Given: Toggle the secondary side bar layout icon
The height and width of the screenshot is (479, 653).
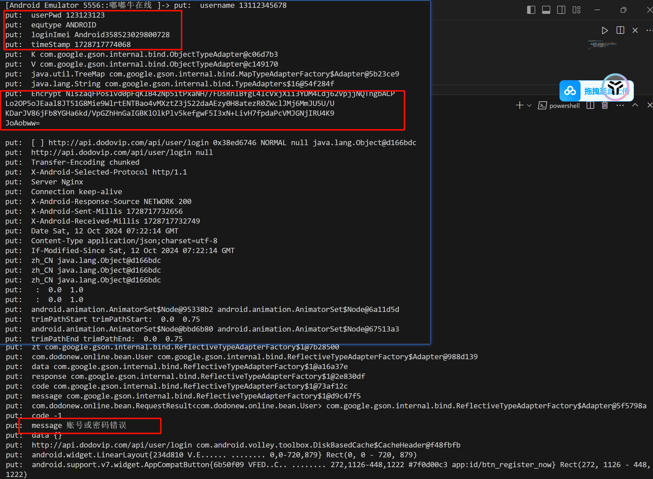Looking at the screenshot, I should [x=561, y=10].
